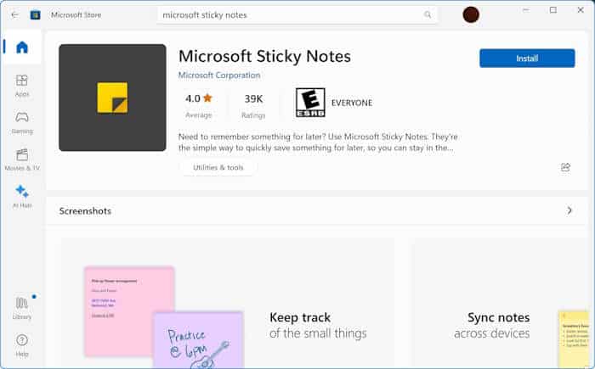Click the Microsoft Store logo icon
Screen dimensions: 595x369
pos(36,15)
